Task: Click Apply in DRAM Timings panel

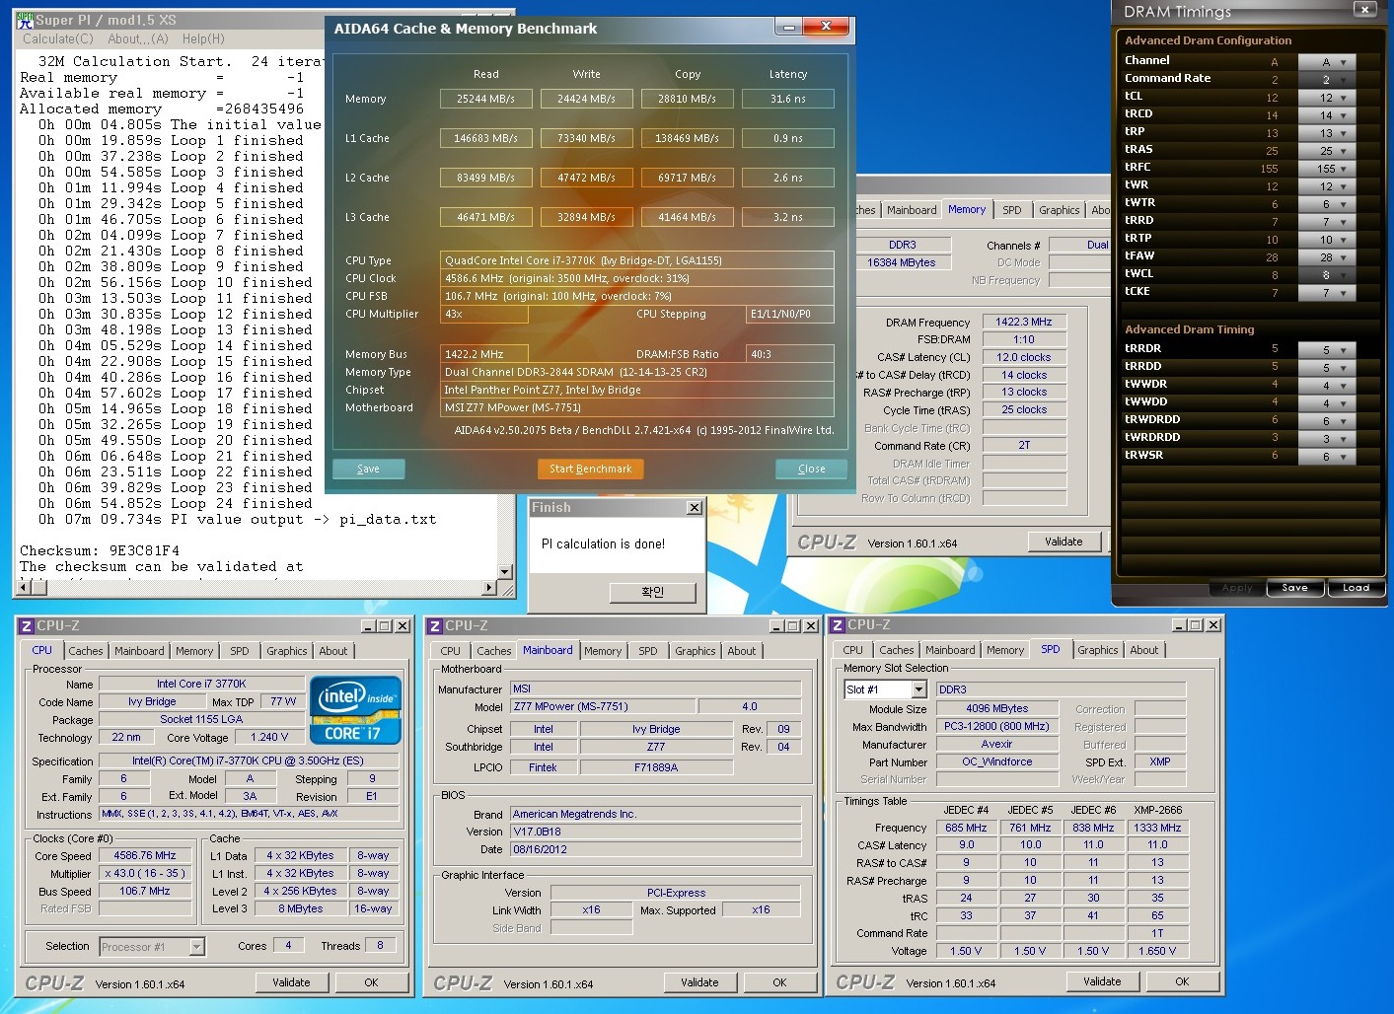Action: pyautogui.click(x=1236, y=588)
